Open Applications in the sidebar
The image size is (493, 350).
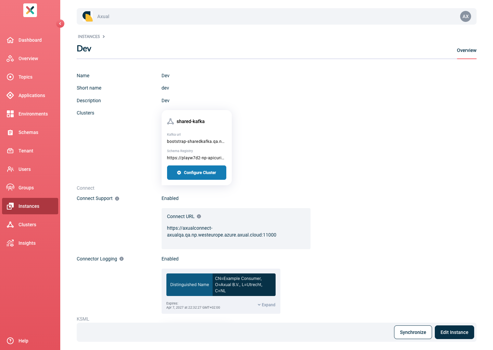tap(30, 95)
